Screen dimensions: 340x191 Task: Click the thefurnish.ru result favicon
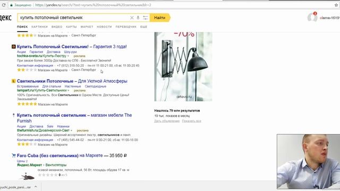(14, 115)
